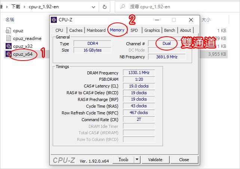Viewport: 240px width, 169px height.
Task: Close the CPU-Z window with X
Action: (x=191, y=20)
